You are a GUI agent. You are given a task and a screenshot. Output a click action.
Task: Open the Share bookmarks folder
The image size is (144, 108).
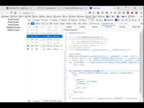pos(72,16)
